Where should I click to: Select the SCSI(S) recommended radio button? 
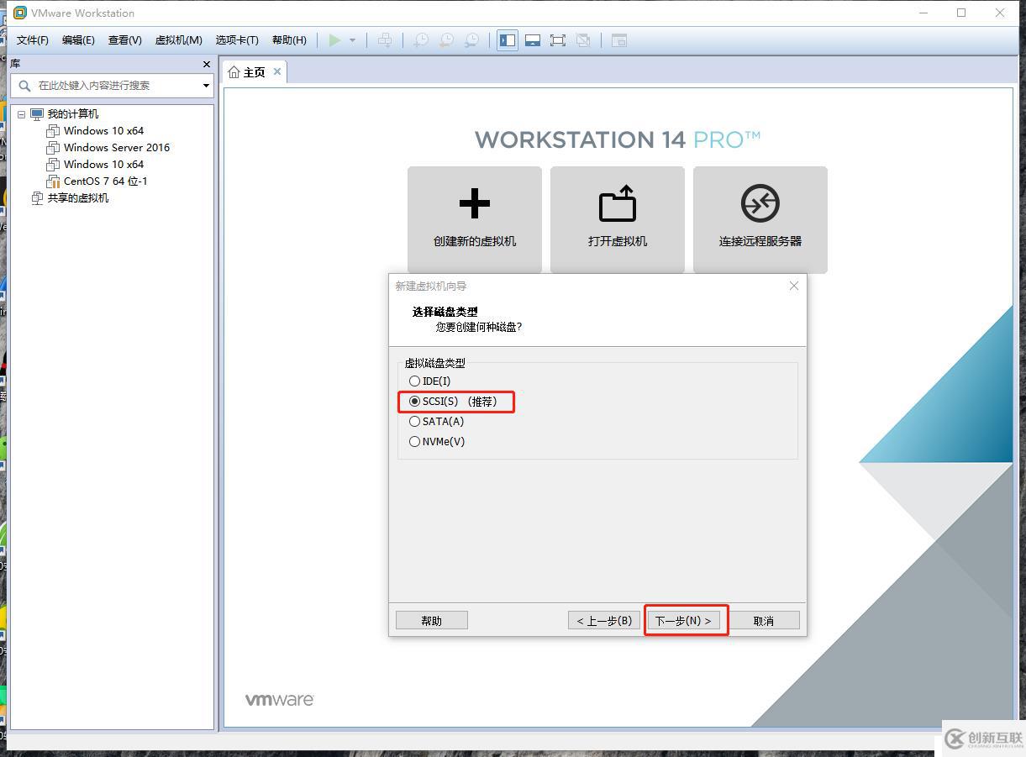coord(414,402)
